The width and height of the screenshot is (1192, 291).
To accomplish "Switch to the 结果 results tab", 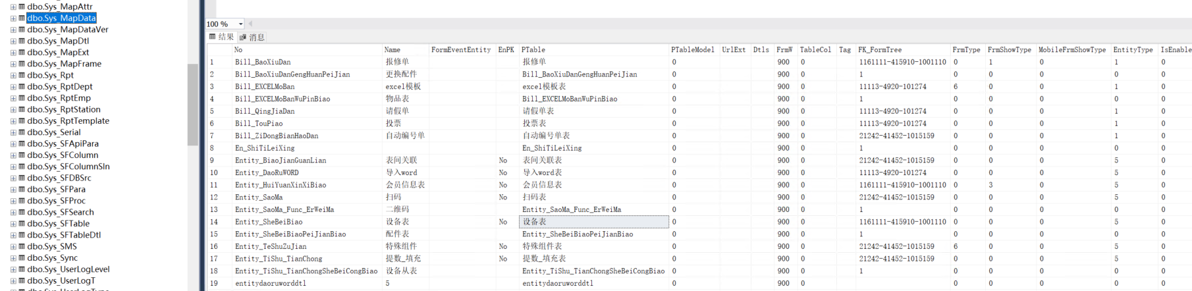I will coord(221,37).
